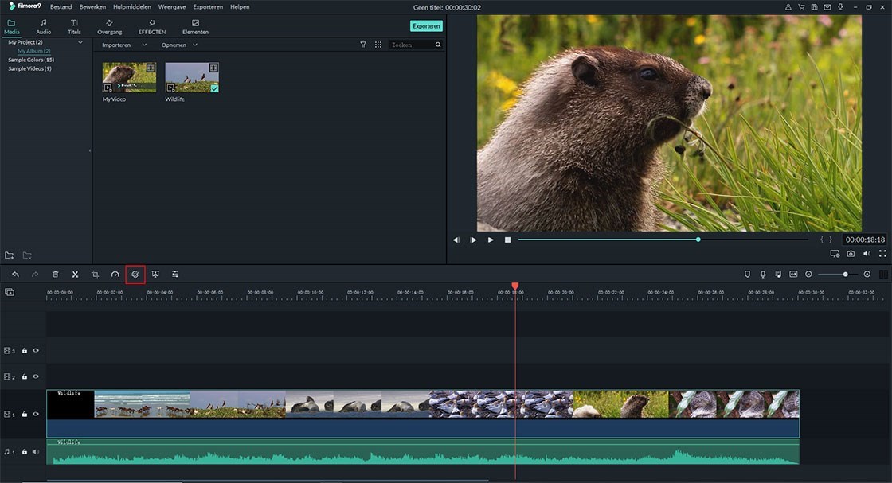
Task: Open the Hulpmiddelen menu
Action: (x=132, y=7)
